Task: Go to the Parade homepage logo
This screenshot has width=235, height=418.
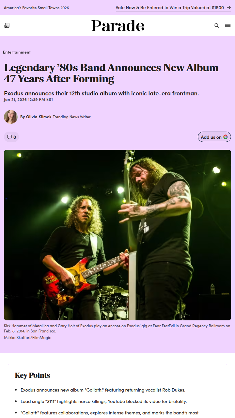Action: tap(117, 26)
